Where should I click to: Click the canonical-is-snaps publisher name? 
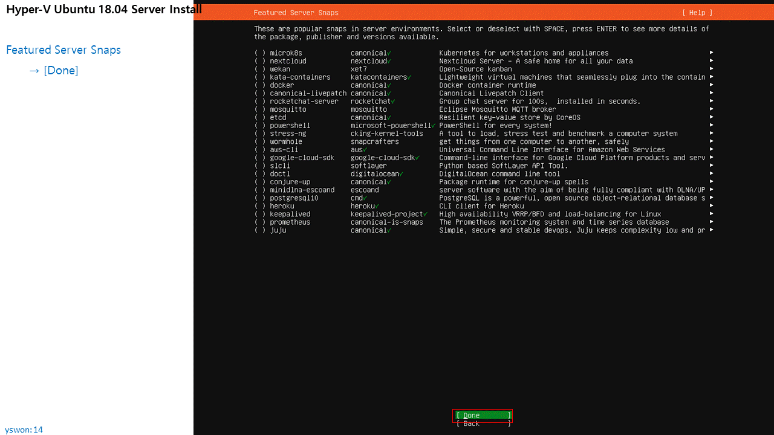pos(387,222)
